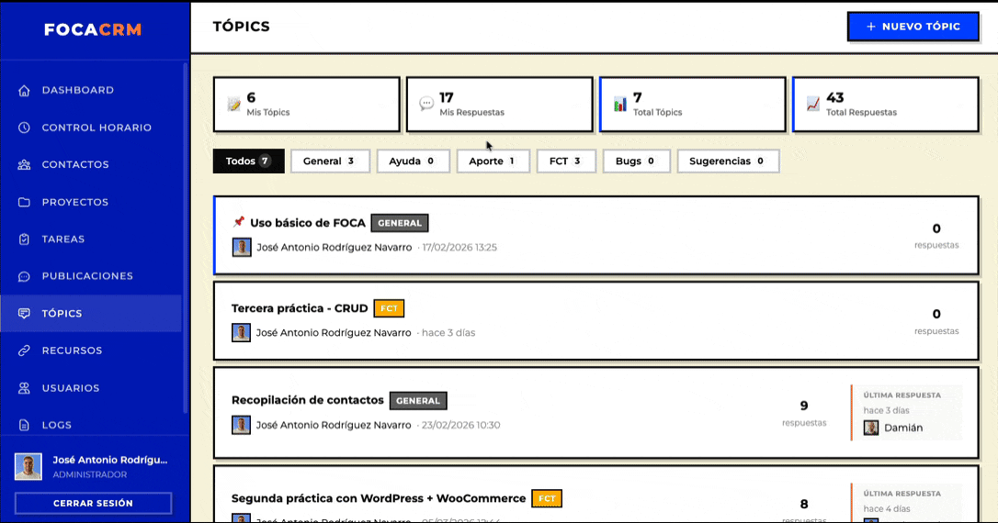Show only Aporte topics
The height and width of the screenshot is (523, 998).
coord(493,161)
